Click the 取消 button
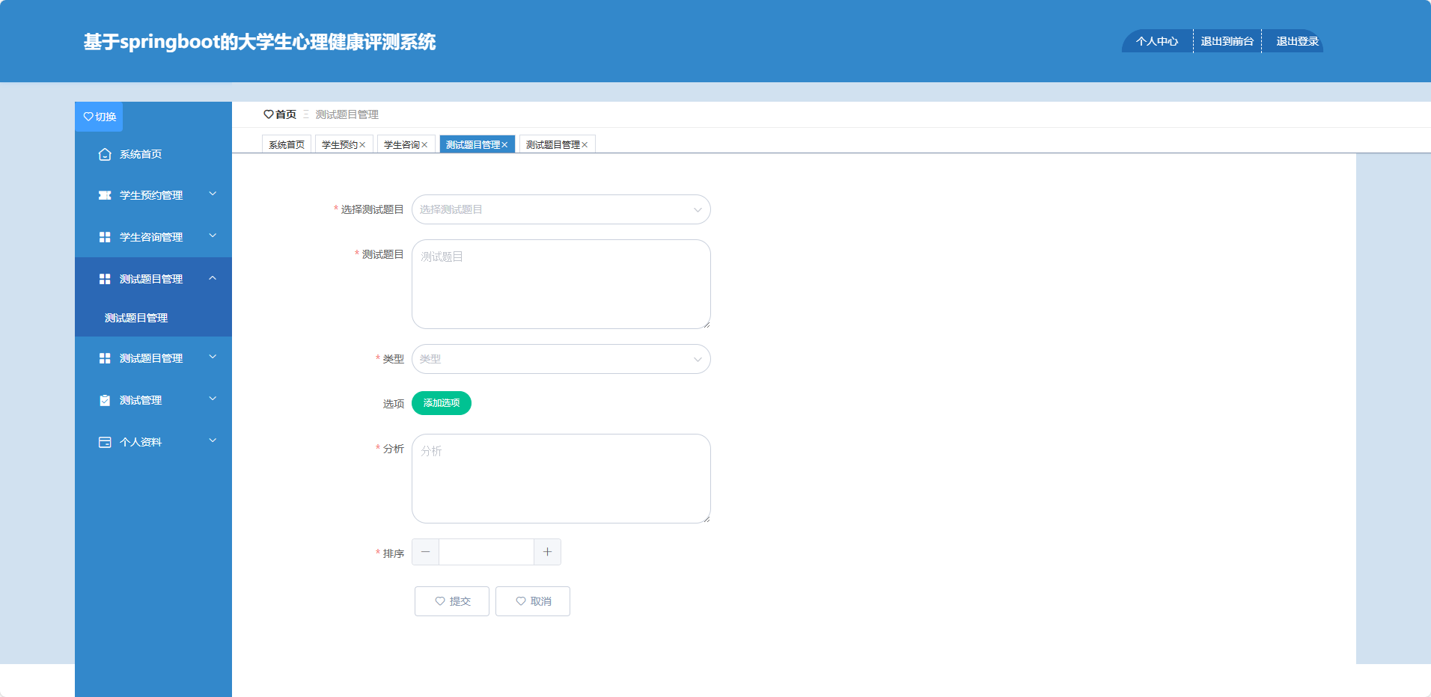Image resolution: width=1431 pixels, height=697 pixels. pos(533,601)
